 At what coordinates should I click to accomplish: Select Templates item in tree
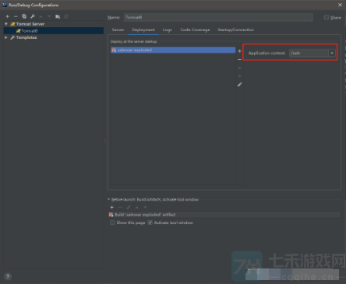point(26,37)
